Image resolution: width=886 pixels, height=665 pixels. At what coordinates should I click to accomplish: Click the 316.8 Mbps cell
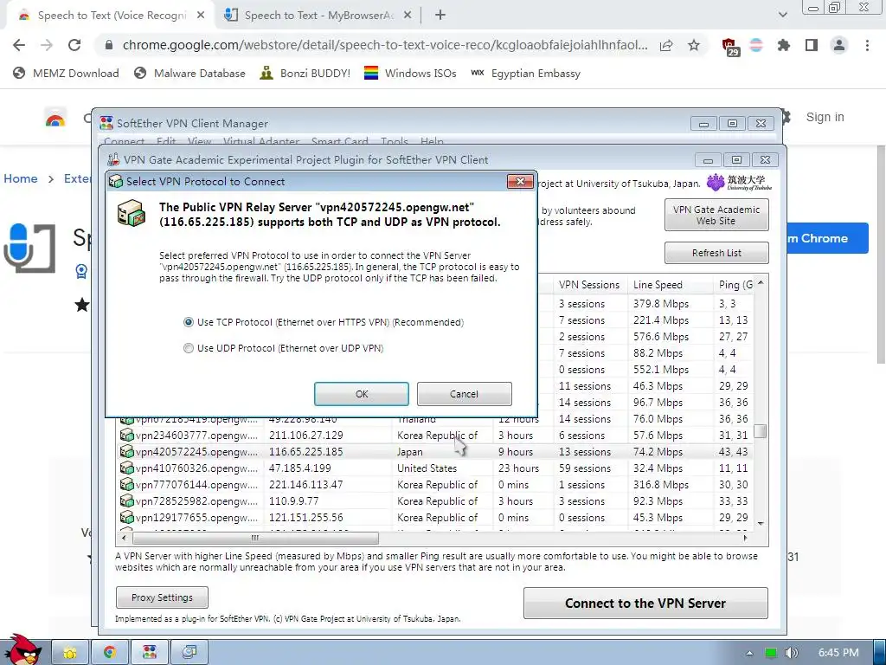(x=660, y=485)
